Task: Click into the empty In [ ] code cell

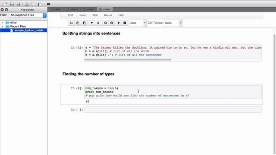Action: (x=173, y=110)
